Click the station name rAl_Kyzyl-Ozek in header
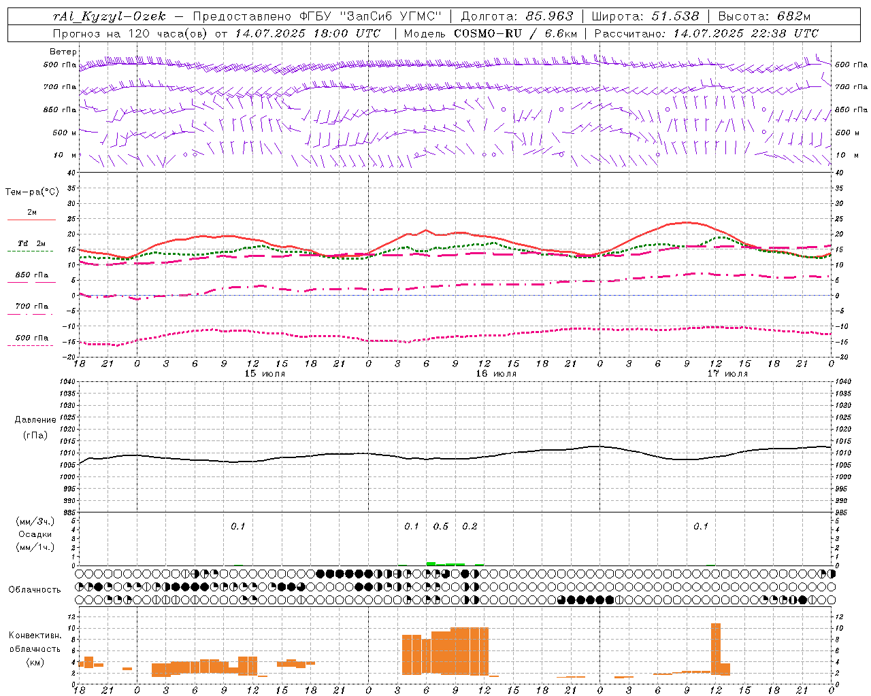The width and height of the screenshot is (871, 696). coord(109,16)
